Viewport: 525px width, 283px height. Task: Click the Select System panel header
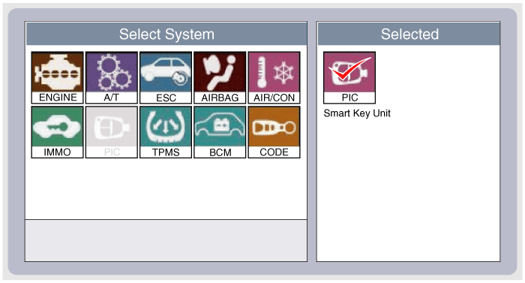tap(166, 34)
